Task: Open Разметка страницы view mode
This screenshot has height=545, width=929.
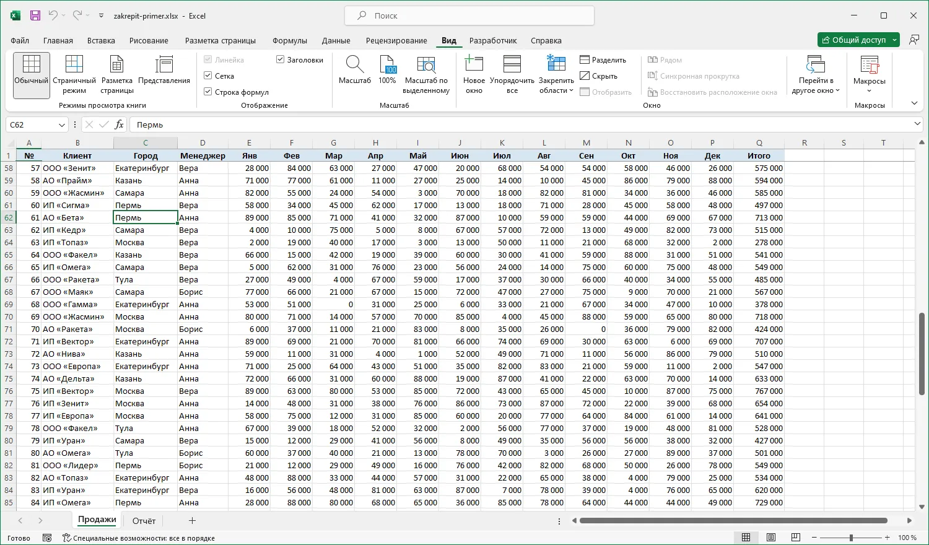Action: (117, 75)
